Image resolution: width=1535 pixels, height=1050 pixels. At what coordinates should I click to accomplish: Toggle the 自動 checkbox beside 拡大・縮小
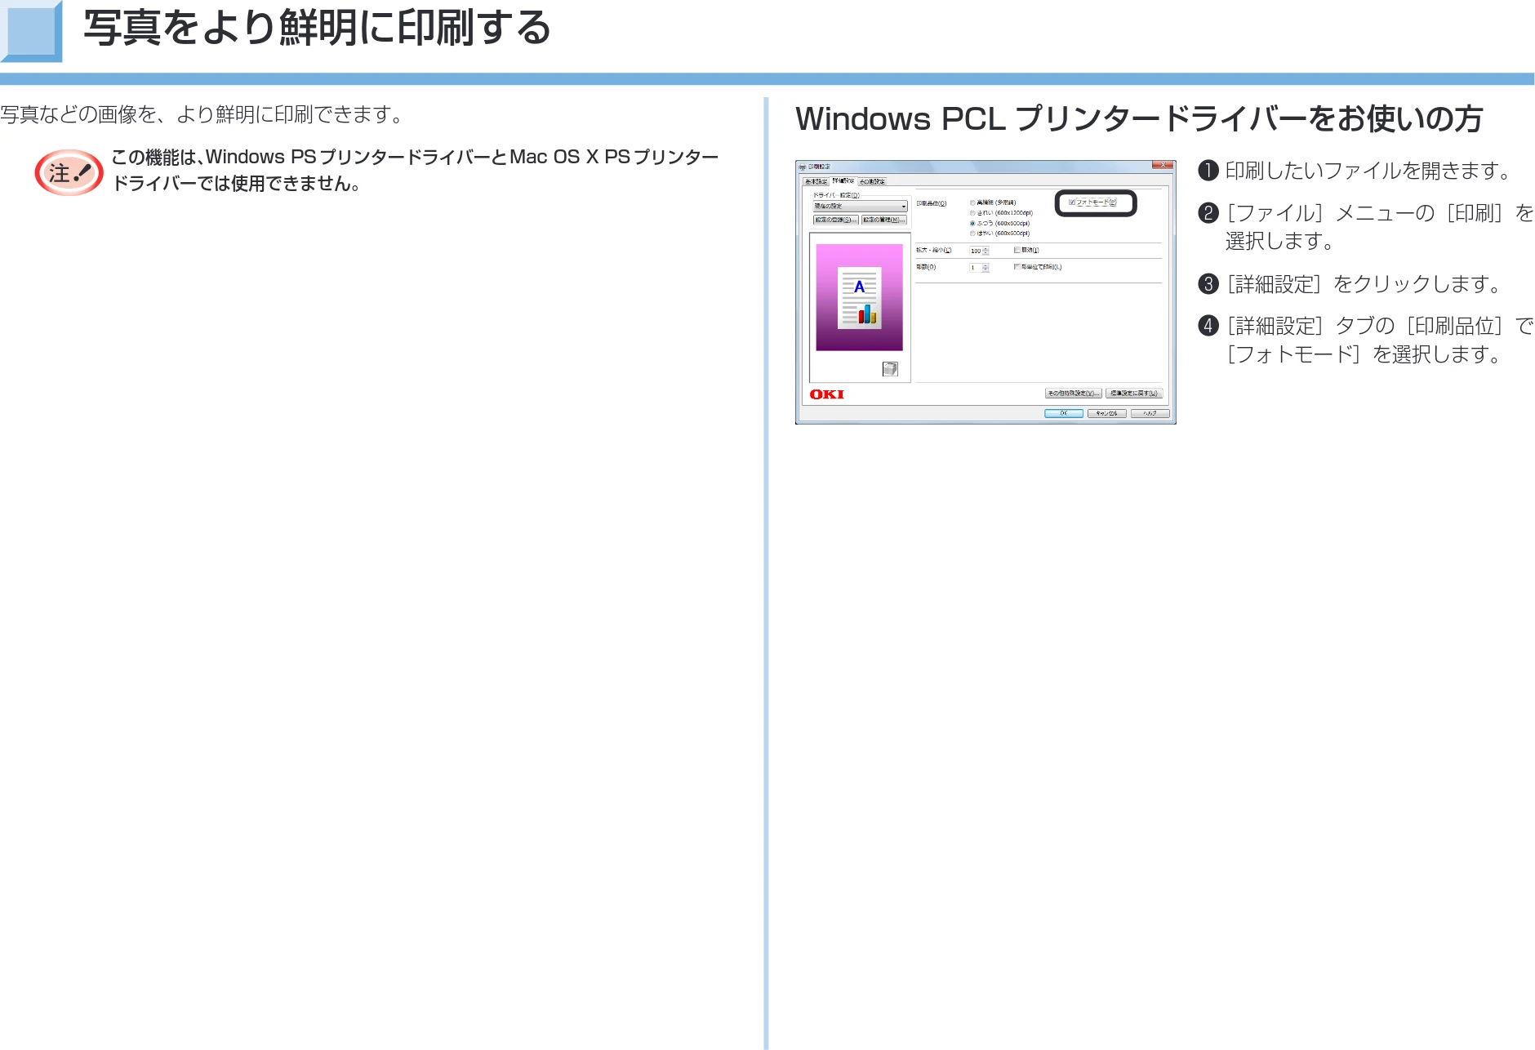coord(1017,250)
